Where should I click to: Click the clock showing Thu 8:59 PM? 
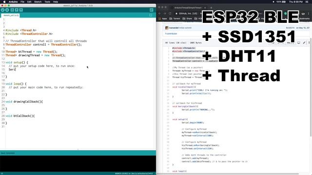296,2
